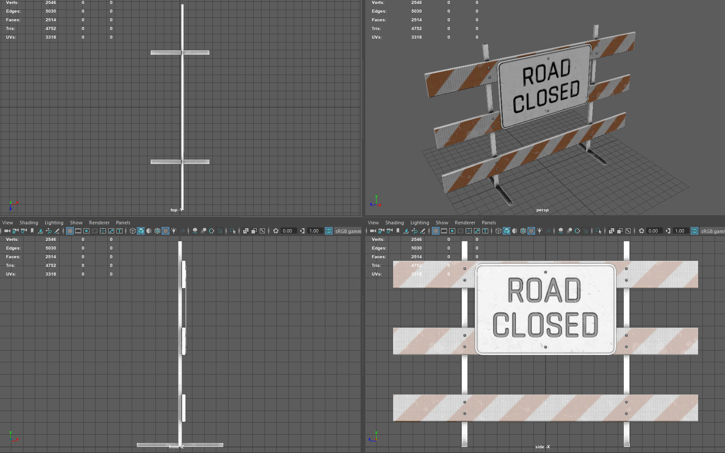Expand Show menu in side panel
The image size is (725, 453).
[442, 223]
